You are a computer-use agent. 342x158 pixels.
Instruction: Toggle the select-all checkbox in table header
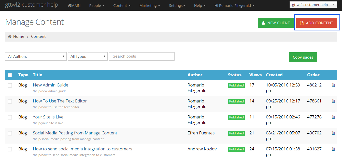(x=10, y=75)
